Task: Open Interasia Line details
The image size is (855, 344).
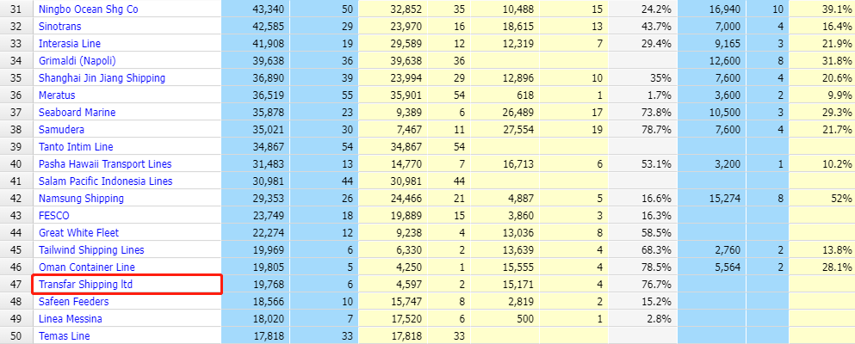Action: pyautogui.click(x=71, y=44)
